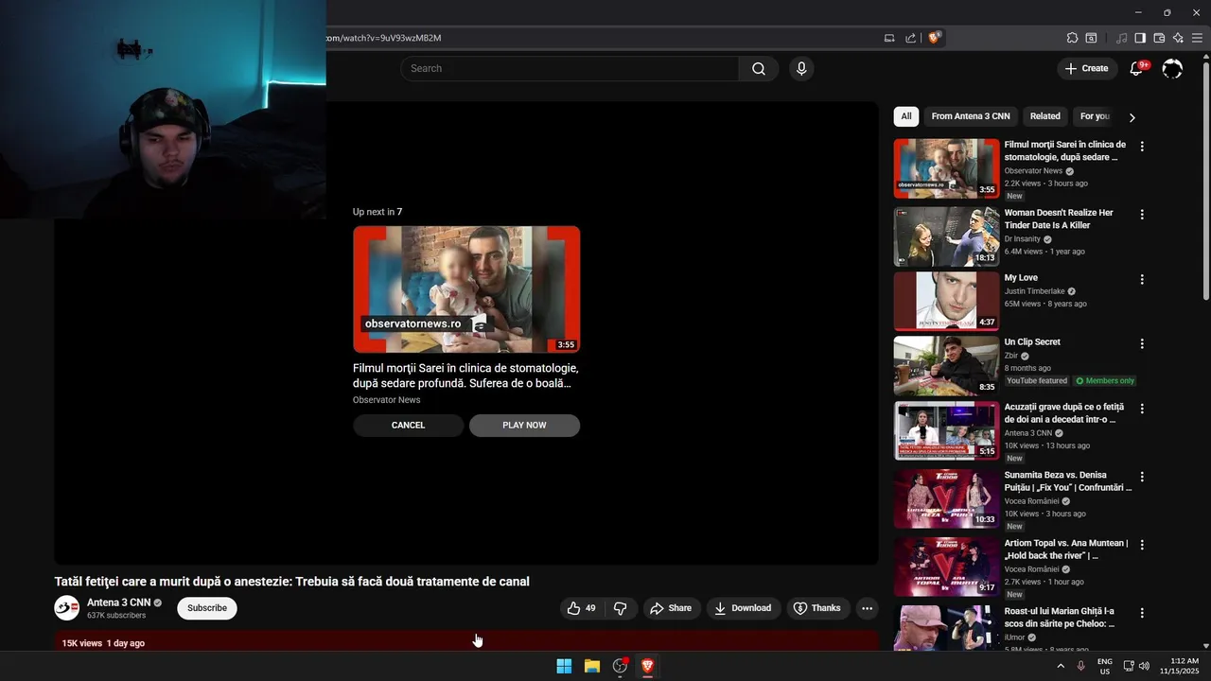This screenshot has width=1211, height=681.
Task: Open Artiom Topal vs. Ana Muntean thumbnail
Action: point(946,566)
